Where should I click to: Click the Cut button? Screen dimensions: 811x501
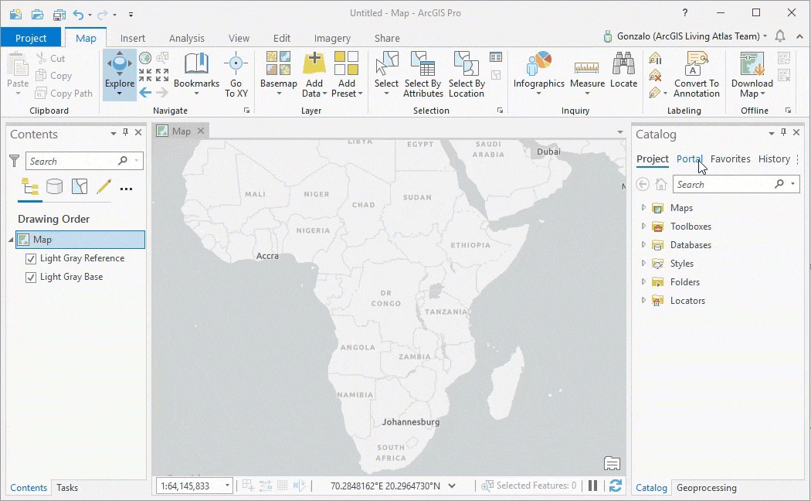(x=50, y=59)
